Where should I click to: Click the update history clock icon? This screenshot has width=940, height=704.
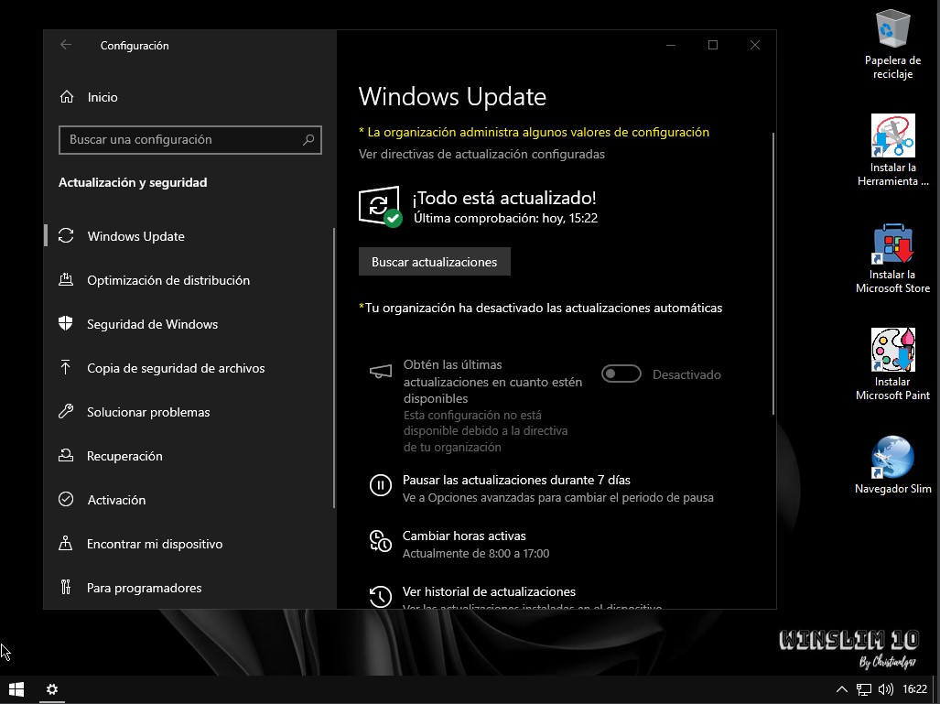coord(381,596)
